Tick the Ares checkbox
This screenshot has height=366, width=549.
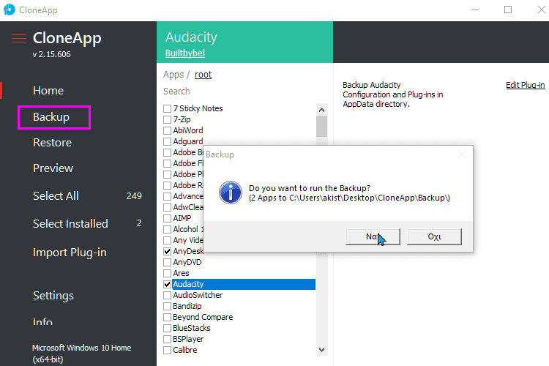tap(168, 273)
